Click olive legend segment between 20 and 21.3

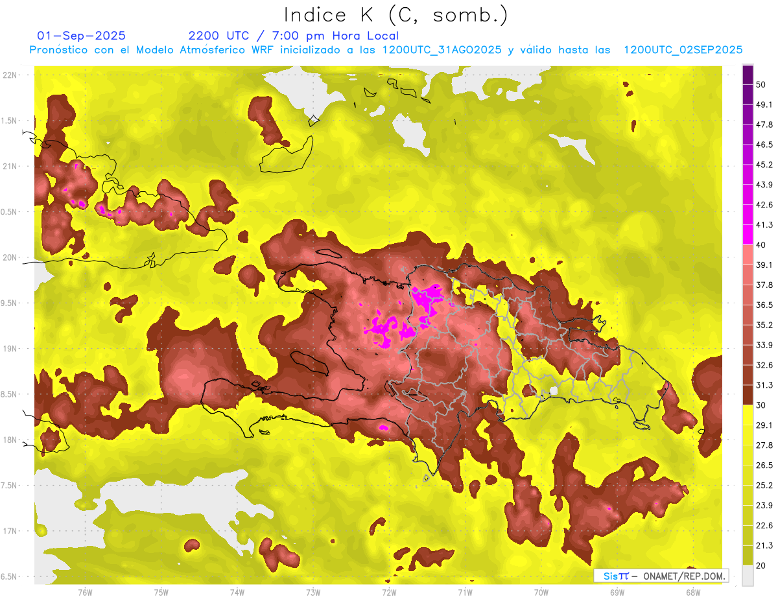[748, 555]
